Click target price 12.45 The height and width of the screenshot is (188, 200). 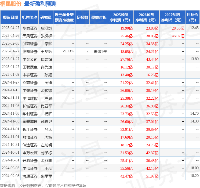(x=194, y=28)
